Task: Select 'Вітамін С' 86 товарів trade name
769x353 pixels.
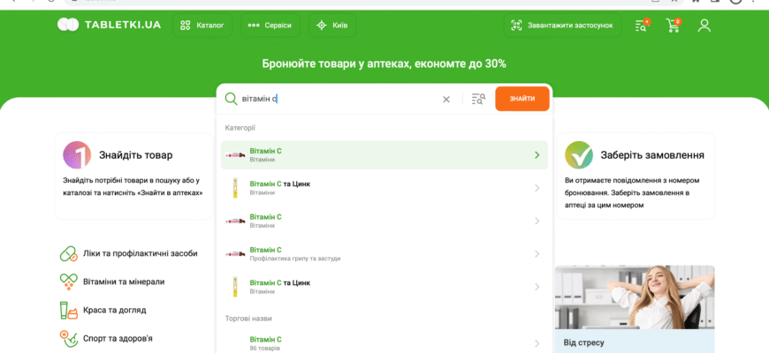Action: tap(384, 343)
